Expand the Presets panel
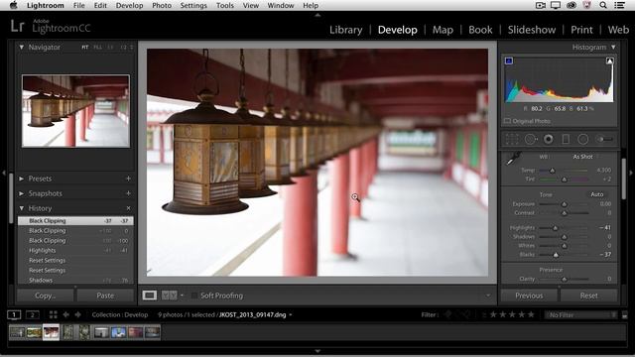 pyautogui.click(x=22, y=178)
